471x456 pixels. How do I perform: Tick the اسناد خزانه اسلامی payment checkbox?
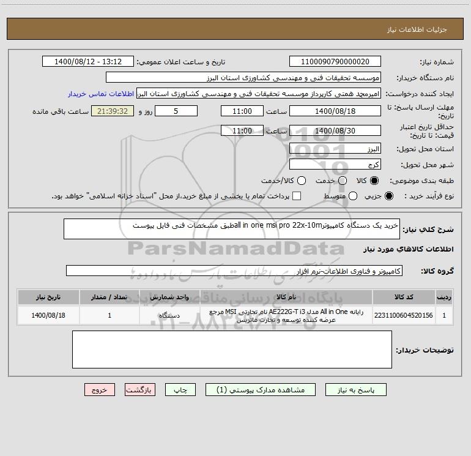(297, 196)
